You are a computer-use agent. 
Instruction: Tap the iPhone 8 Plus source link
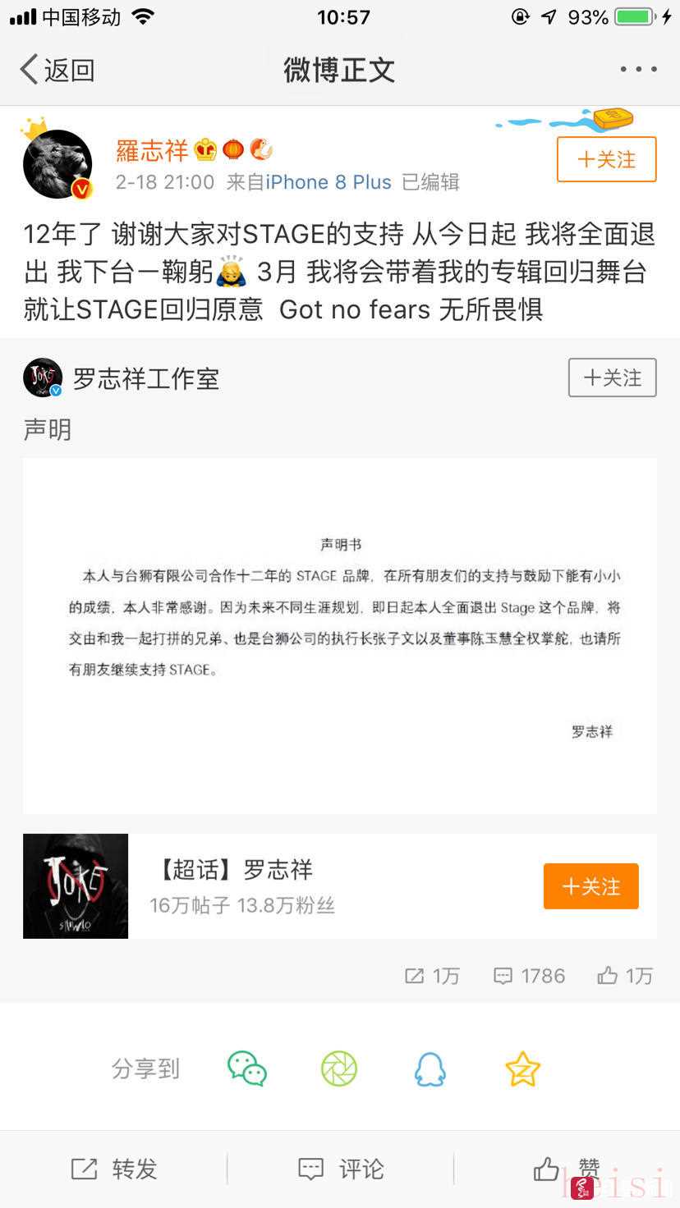tap(329, 182)
